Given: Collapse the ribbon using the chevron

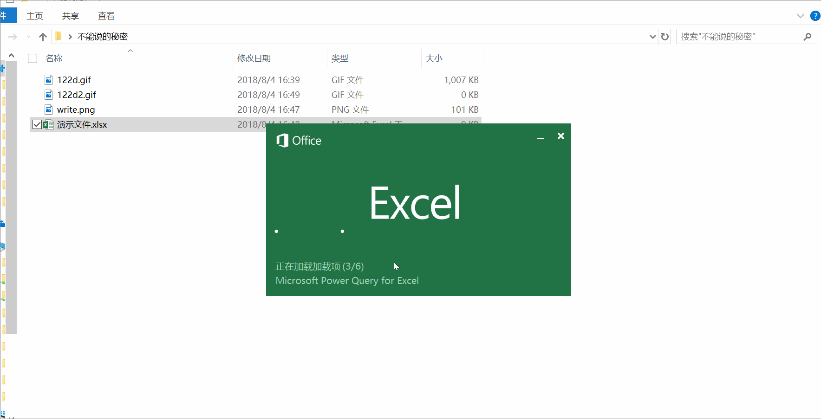Looking at the screenshot, I should click(x=800, y=15).
